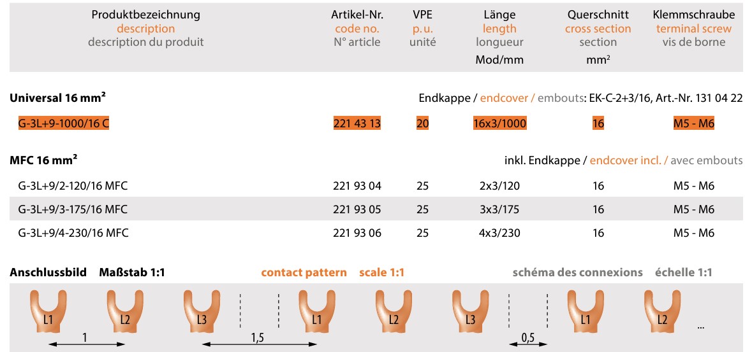Screen dimensions: 752x352
Task: Click the Klemmschraube column header
Action: point(694,15)
